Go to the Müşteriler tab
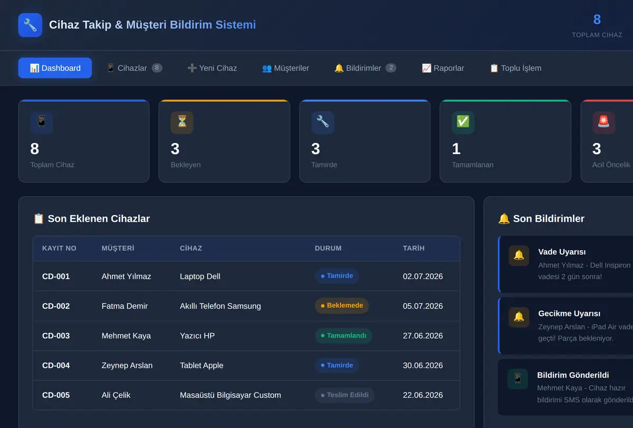Viewport: 633px width, 428px height. pos(285,68)
